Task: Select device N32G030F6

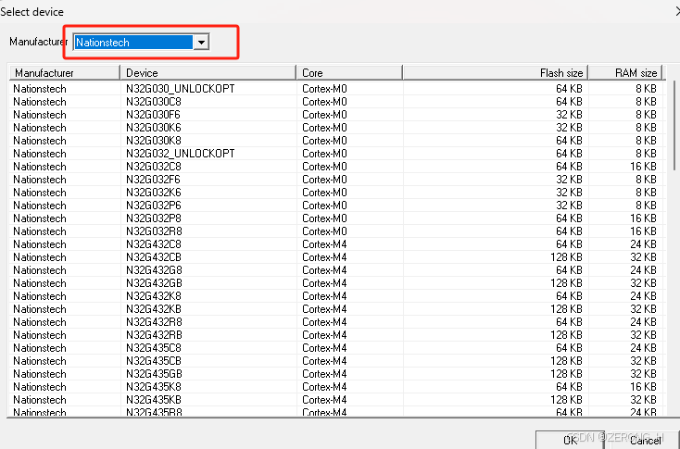Action: 153,115
